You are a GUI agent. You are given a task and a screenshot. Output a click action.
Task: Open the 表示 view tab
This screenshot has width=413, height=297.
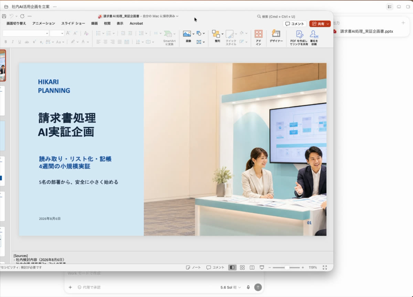(x=120, y=23)
